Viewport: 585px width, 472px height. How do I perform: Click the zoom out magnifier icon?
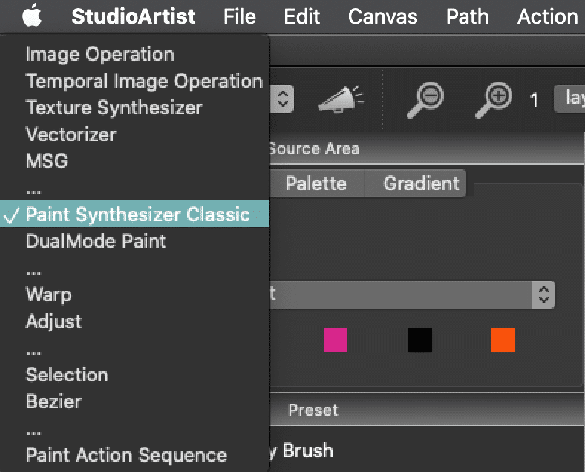tap(425, 100)
